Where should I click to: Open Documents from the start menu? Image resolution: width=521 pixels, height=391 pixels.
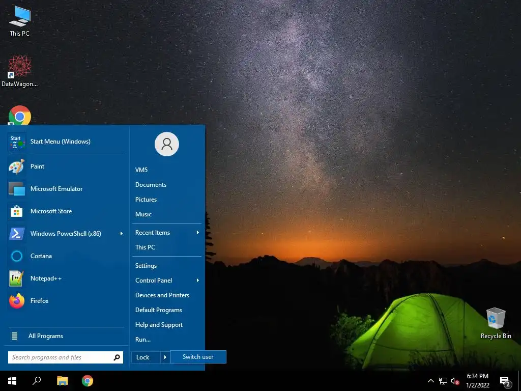(x=151, y=184)
